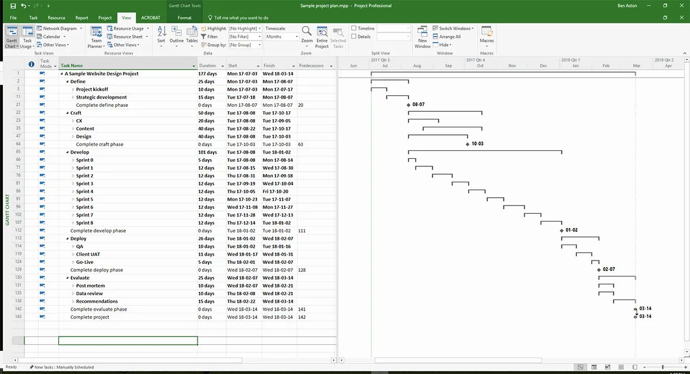Open the Hide dropdown in Window group
Screen dimensions: 690x374
point(442,45)
